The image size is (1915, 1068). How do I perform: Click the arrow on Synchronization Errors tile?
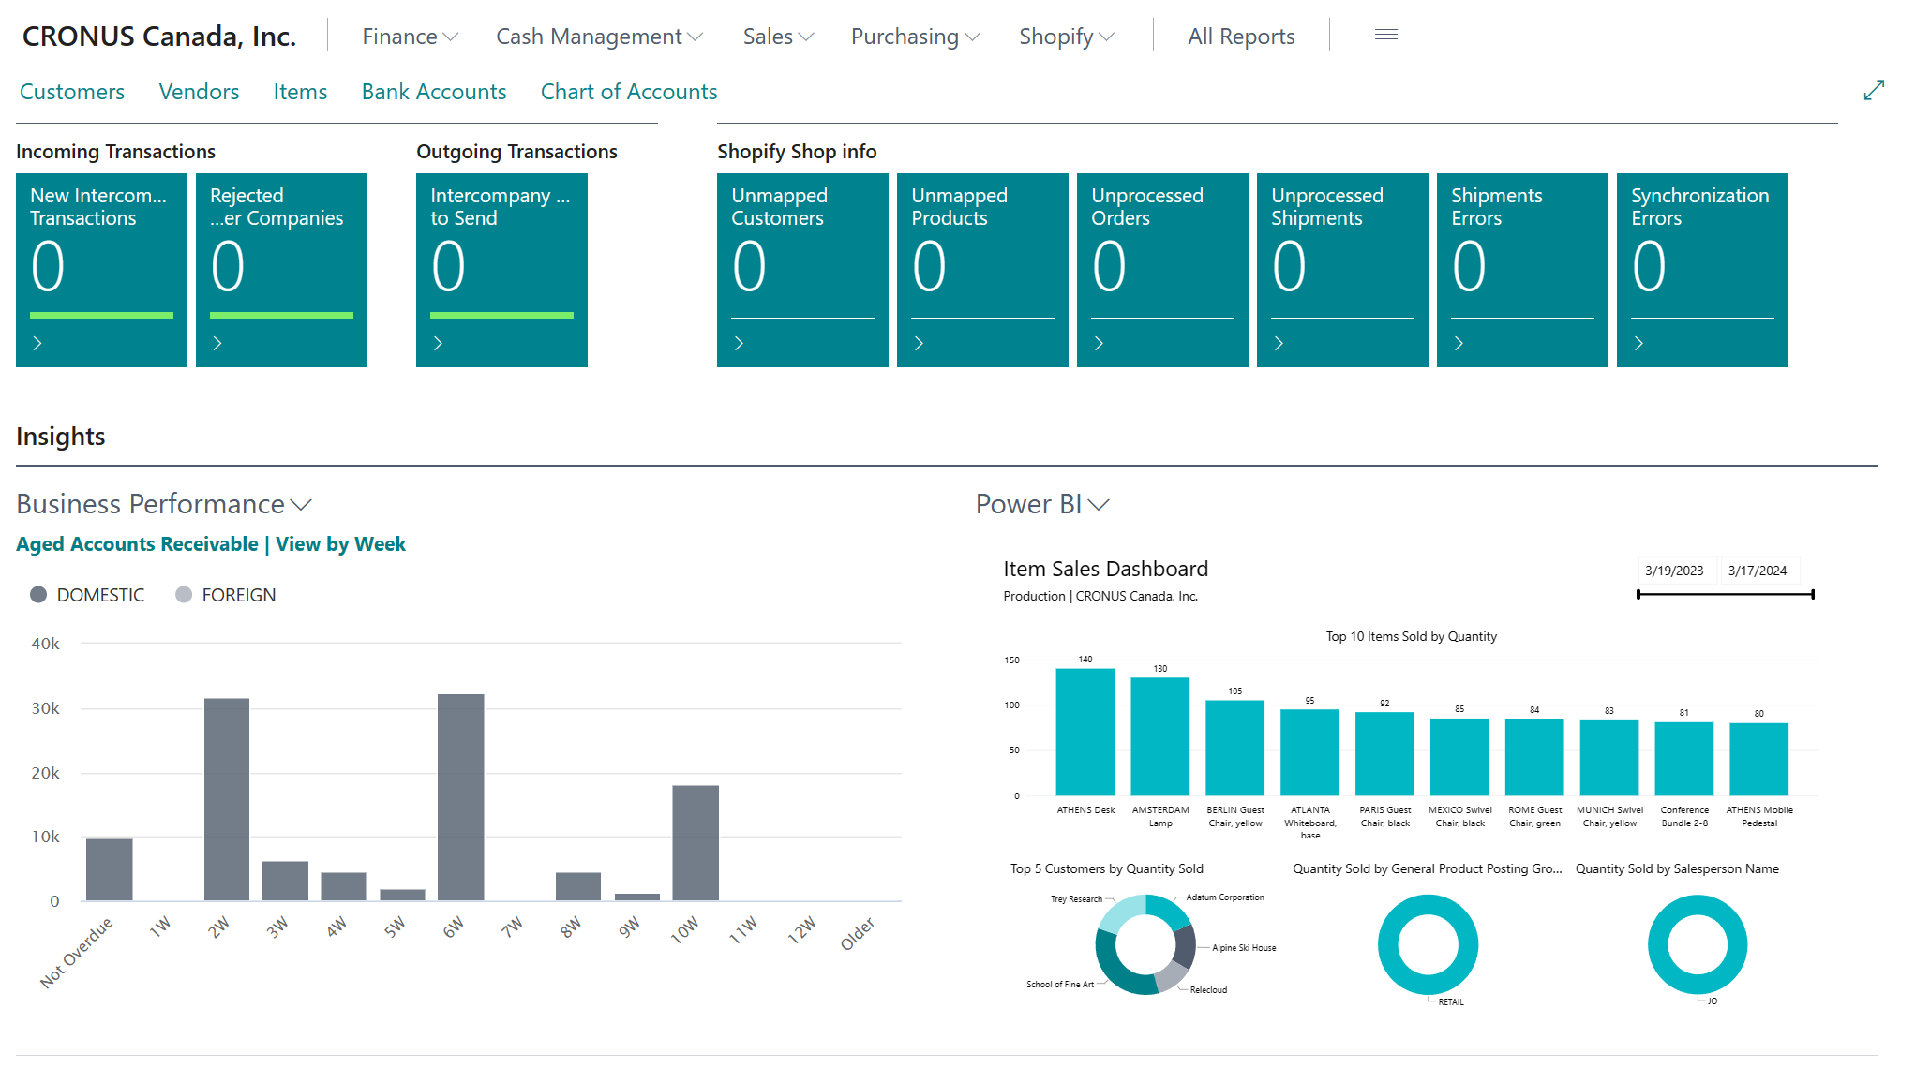click(1638, 344)
